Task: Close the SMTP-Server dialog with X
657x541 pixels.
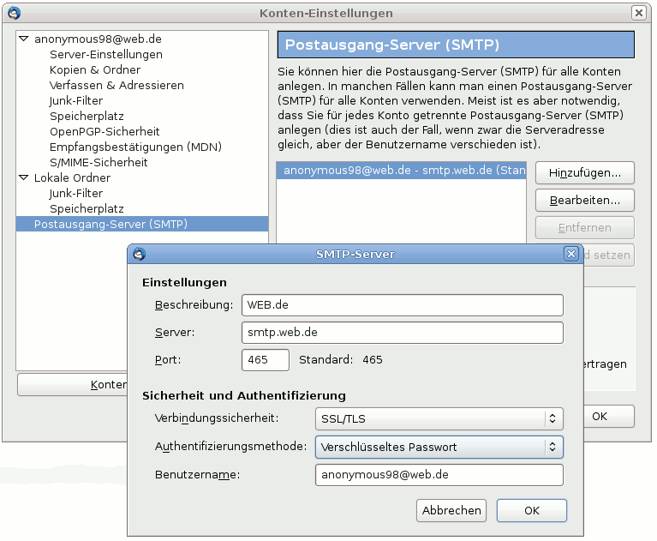Action: (x=570, y=254)
